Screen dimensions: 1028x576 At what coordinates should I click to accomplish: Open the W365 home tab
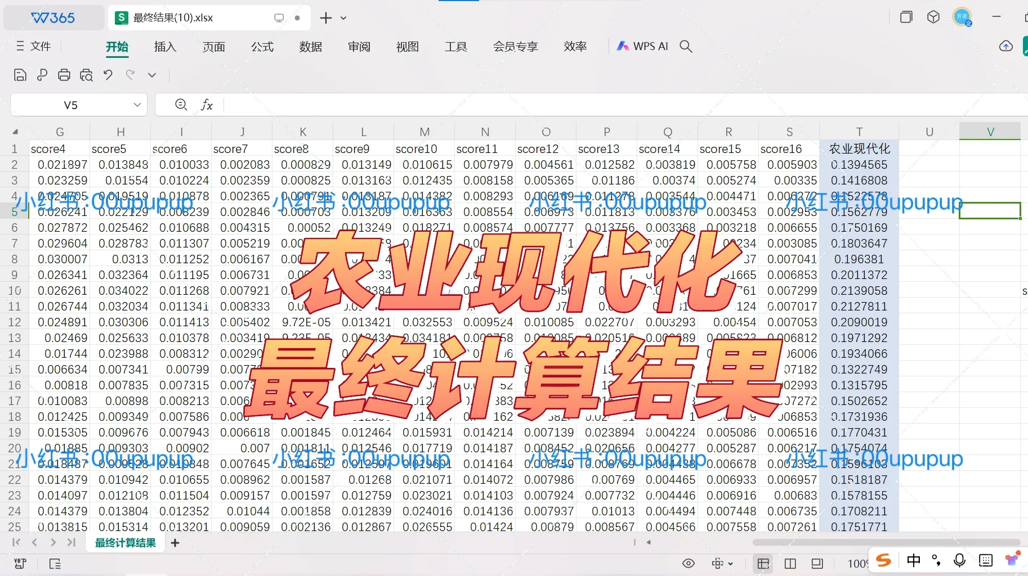coord(53,18)
